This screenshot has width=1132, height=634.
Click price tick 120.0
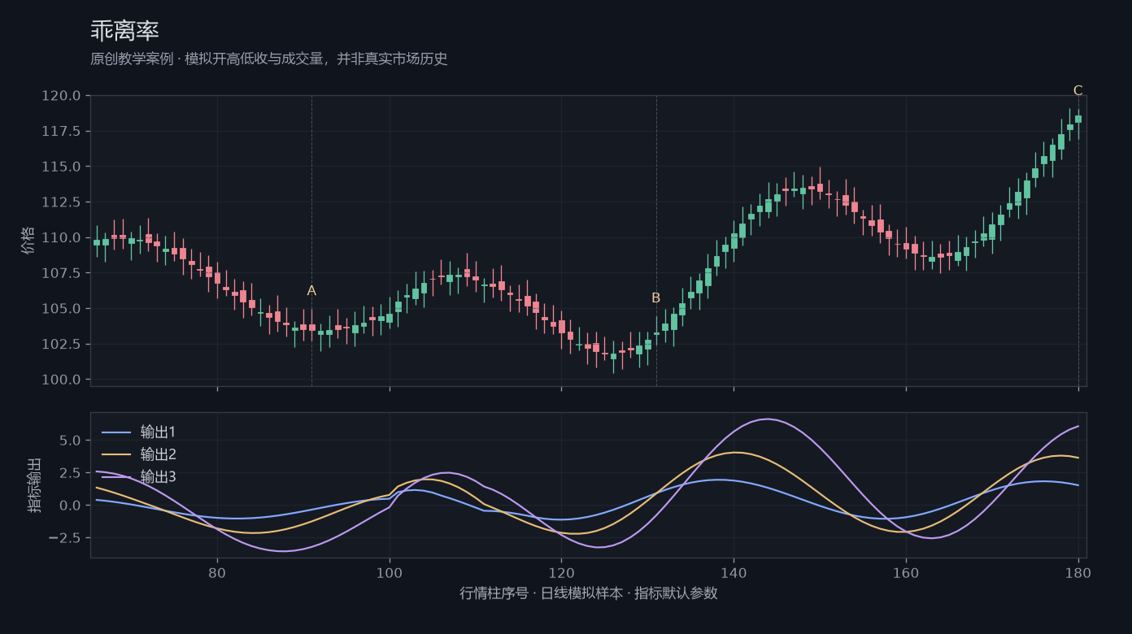coord(62,96)
